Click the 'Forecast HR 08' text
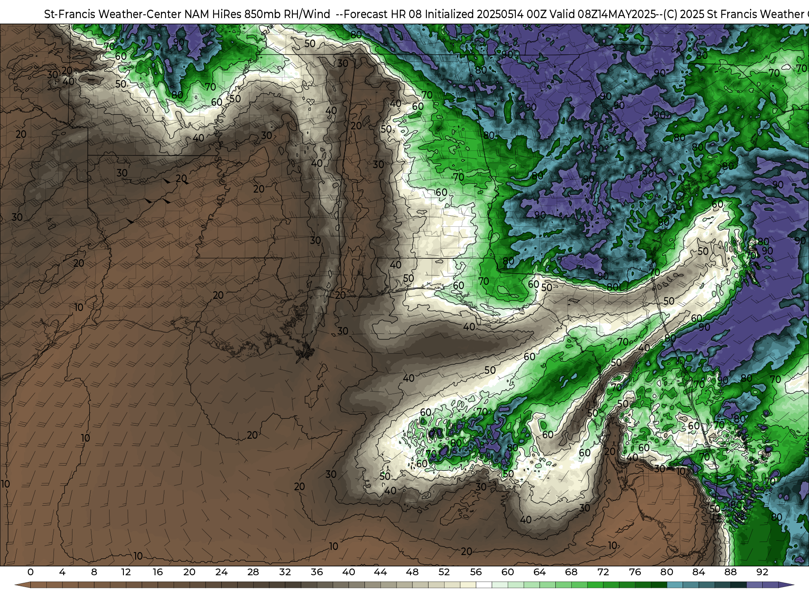The width and height of the screenshot is (809, 590). (383, 14)
